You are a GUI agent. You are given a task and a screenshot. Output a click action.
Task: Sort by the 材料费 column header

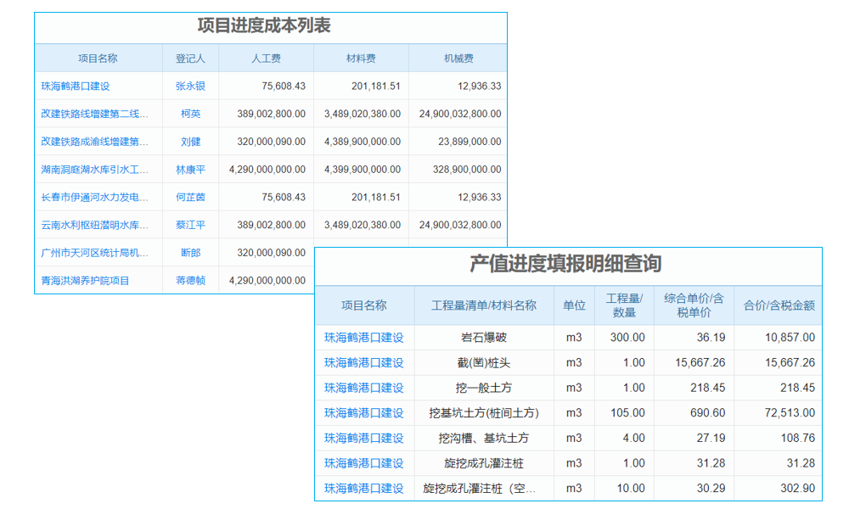(x=362, y=58)
